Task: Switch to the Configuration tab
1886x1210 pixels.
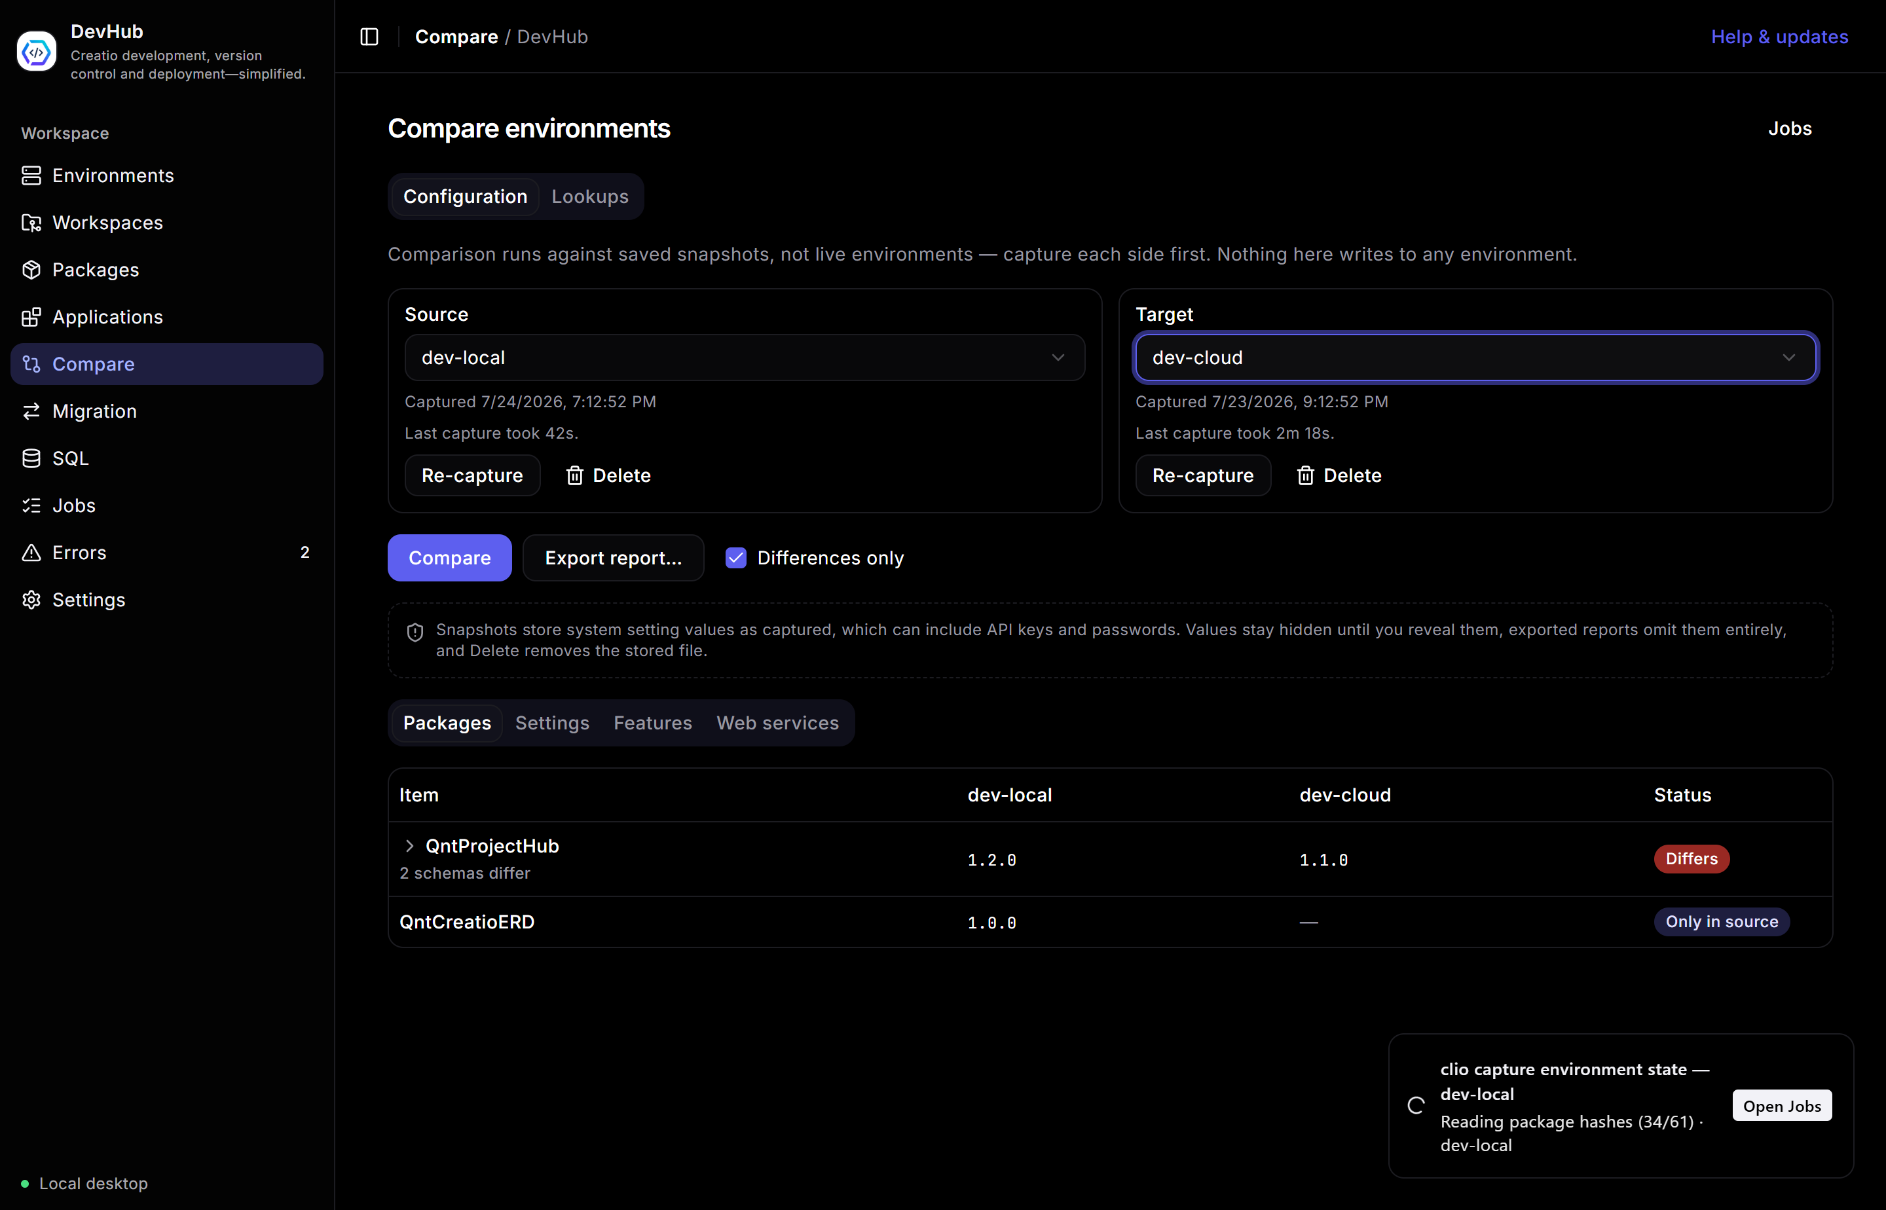Action: point(465,196)
